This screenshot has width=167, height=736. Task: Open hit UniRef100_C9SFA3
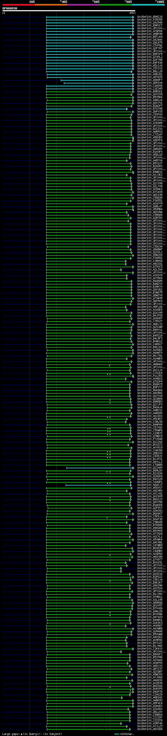(x=150, y=115)
